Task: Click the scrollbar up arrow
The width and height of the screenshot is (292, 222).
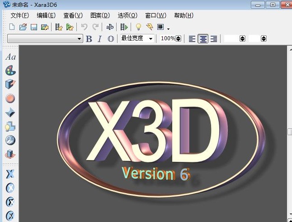Action: [x=290, y=50]
